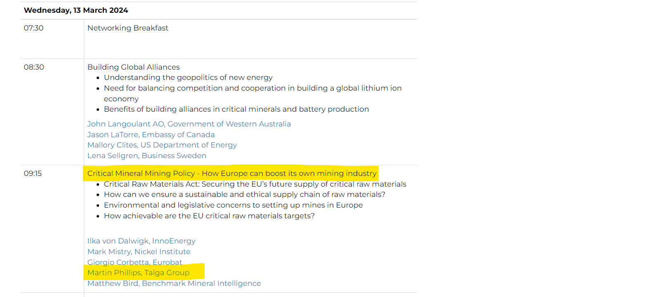Click the Wednesday, 13 March 2024 heading
The image size is (647, 297).
tap(76, 10)
